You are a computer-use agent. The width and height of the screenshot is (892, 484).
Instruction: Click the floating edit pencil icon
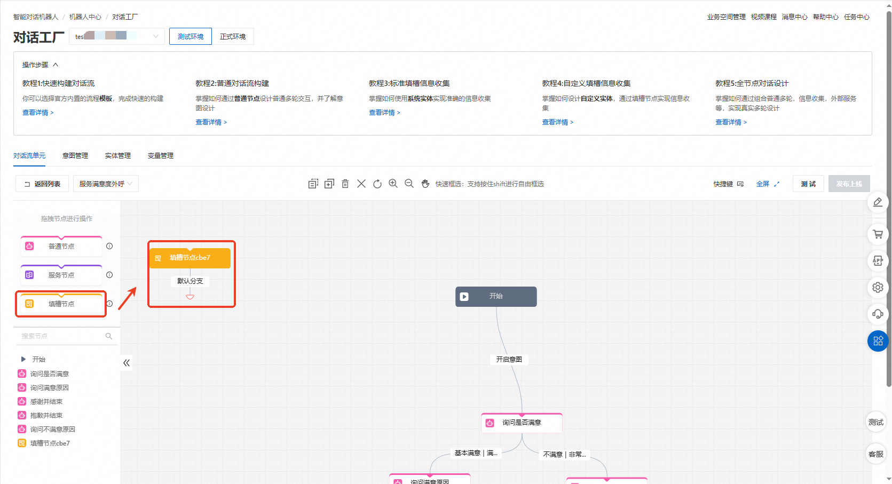878,202
